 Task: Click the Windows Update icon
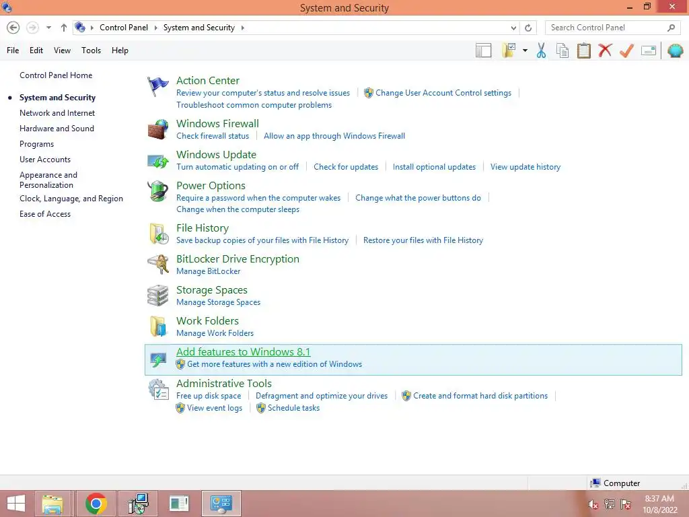coord(157,161)
